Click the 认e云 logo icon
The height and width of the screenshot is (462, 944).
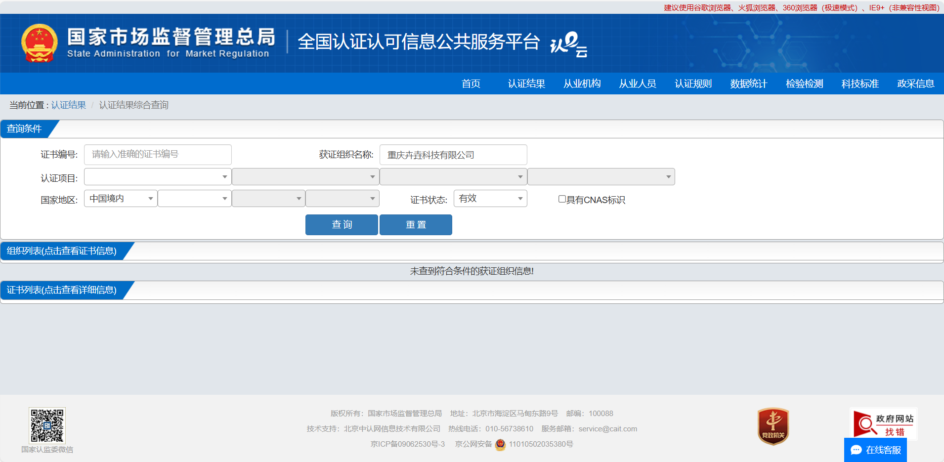pos(569,44)
